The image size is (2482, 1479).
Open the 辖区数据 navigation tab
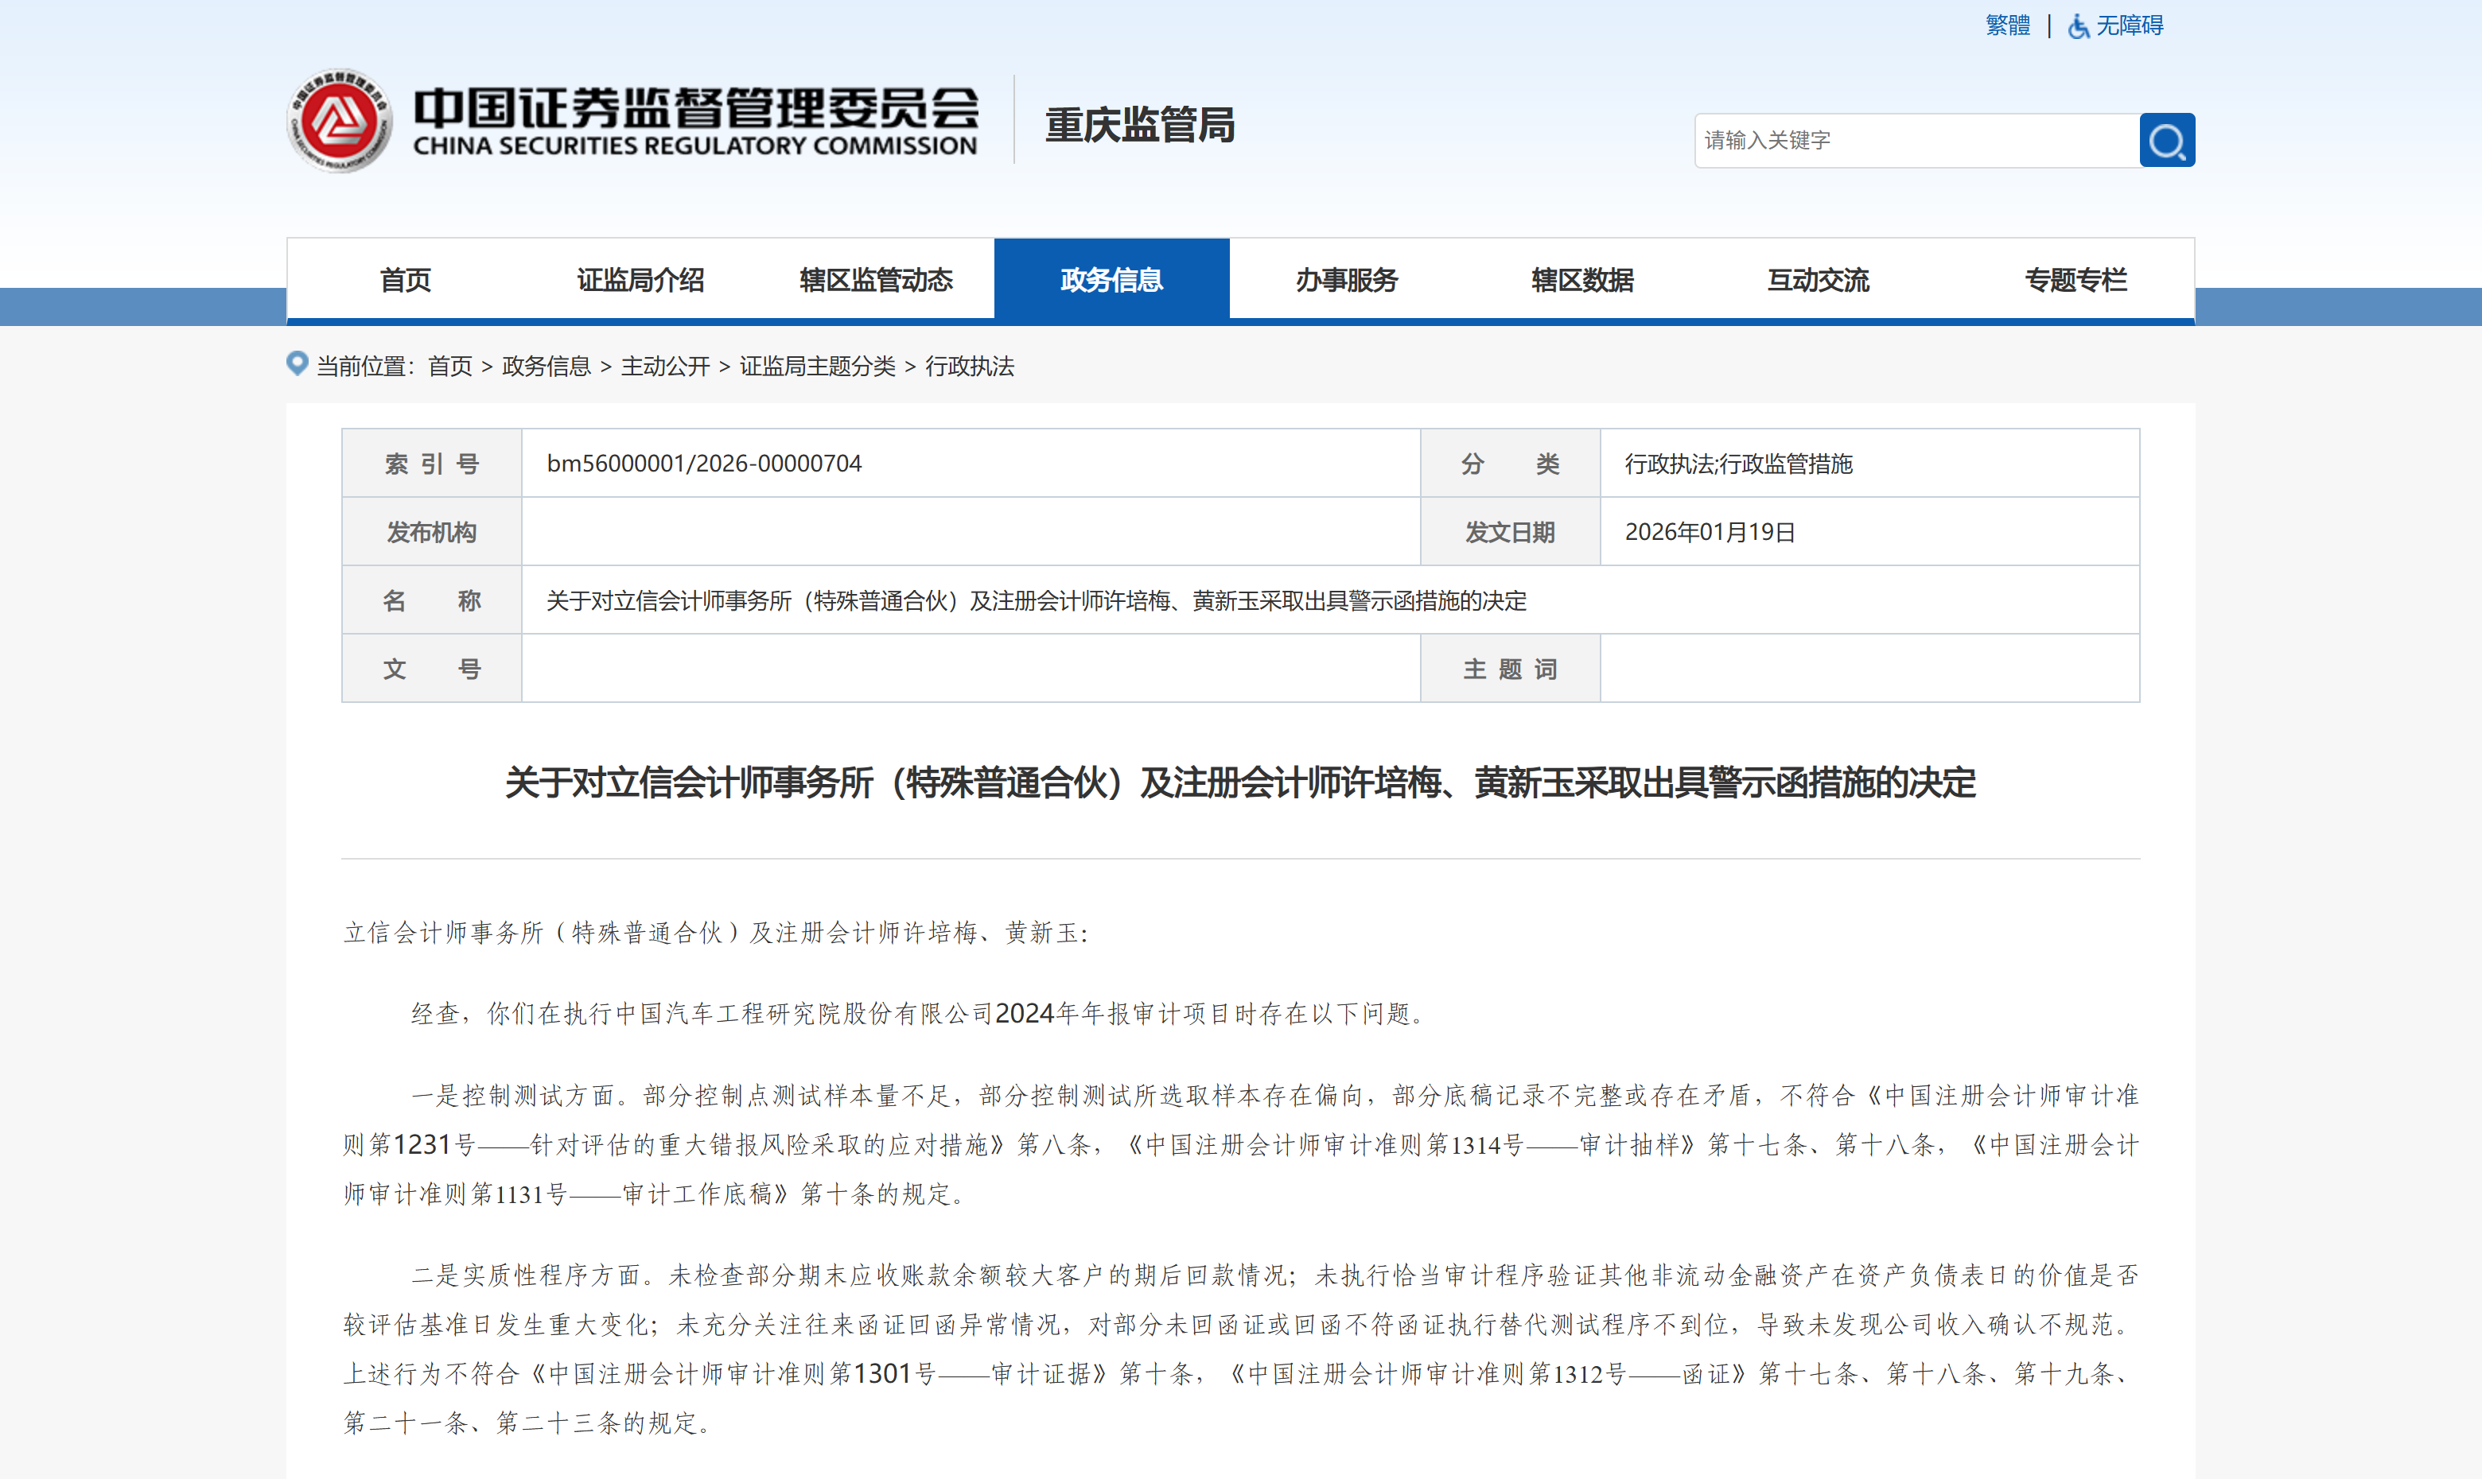(1582, 280)
